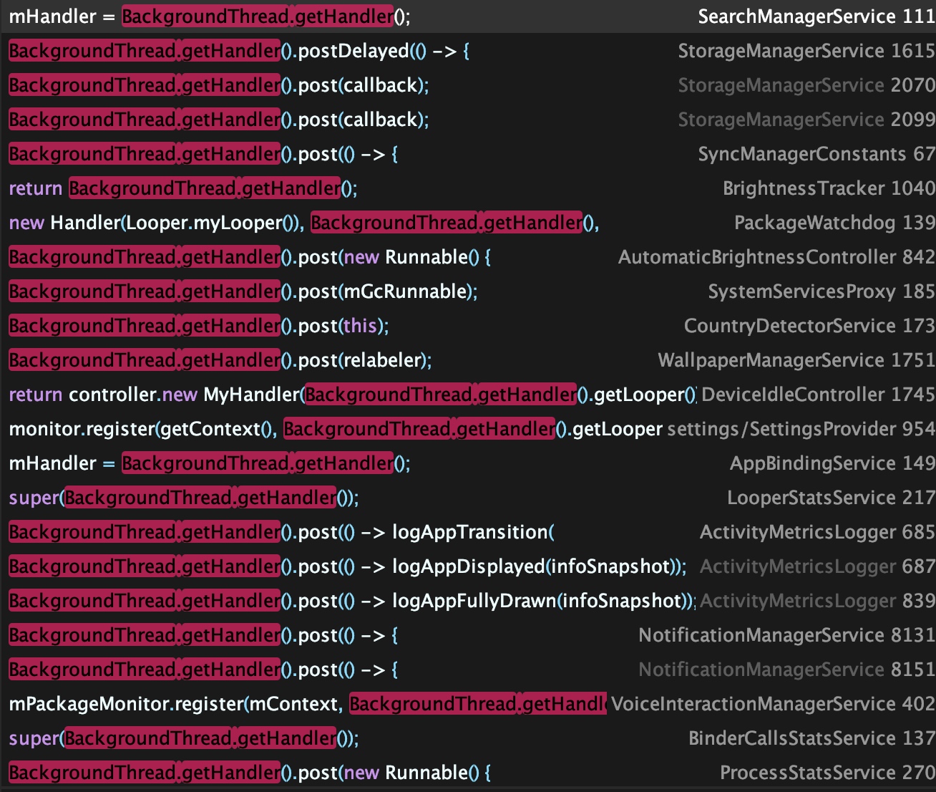
Task: Select the DeviceIdleController line 1745 result
Action: click(468, 395)
